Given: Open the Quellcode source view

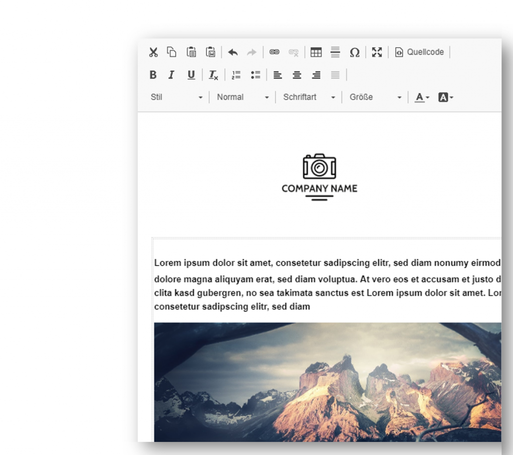Looking at the screenshot, I should (419, 52).
